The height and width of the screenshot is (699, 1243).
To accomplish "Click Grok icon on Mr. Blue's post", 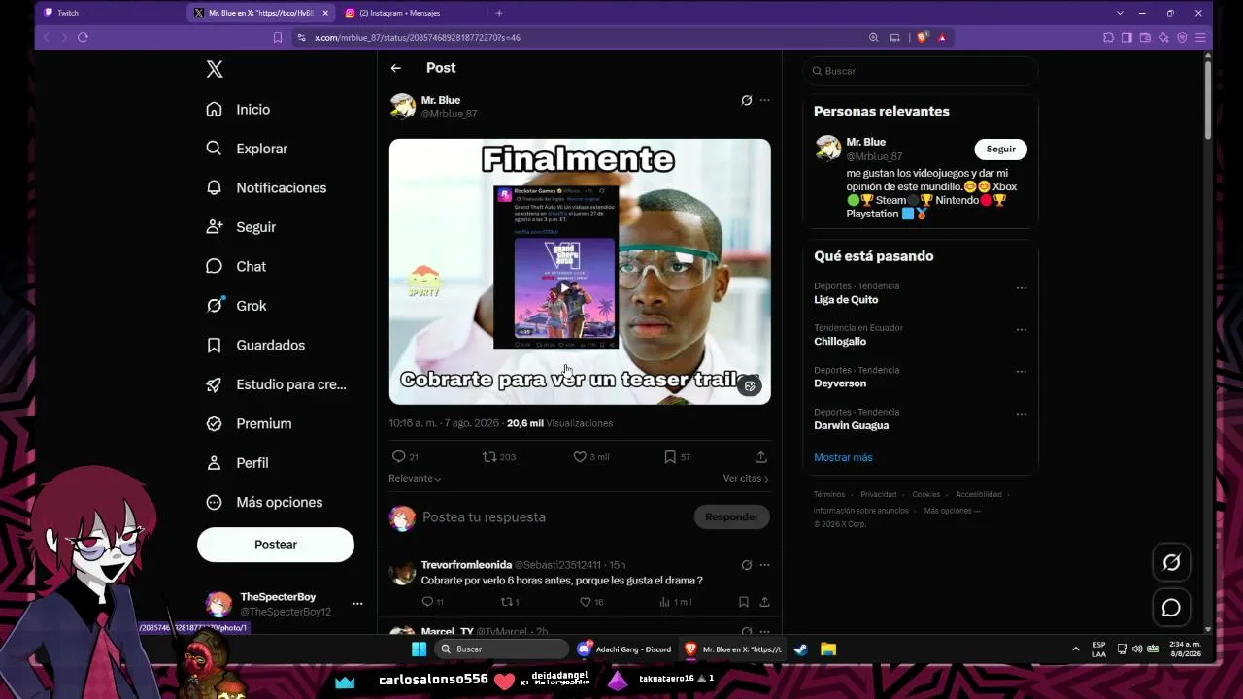I will (746, 100).
